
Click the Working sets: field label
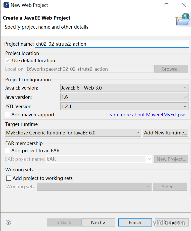click(x=21, y=187)
